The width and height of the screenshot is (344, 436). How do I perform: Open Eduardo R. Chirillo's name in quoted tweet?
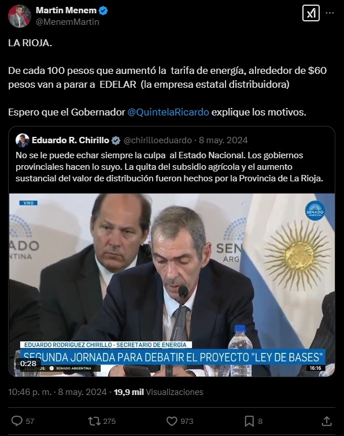coord(71,140)
